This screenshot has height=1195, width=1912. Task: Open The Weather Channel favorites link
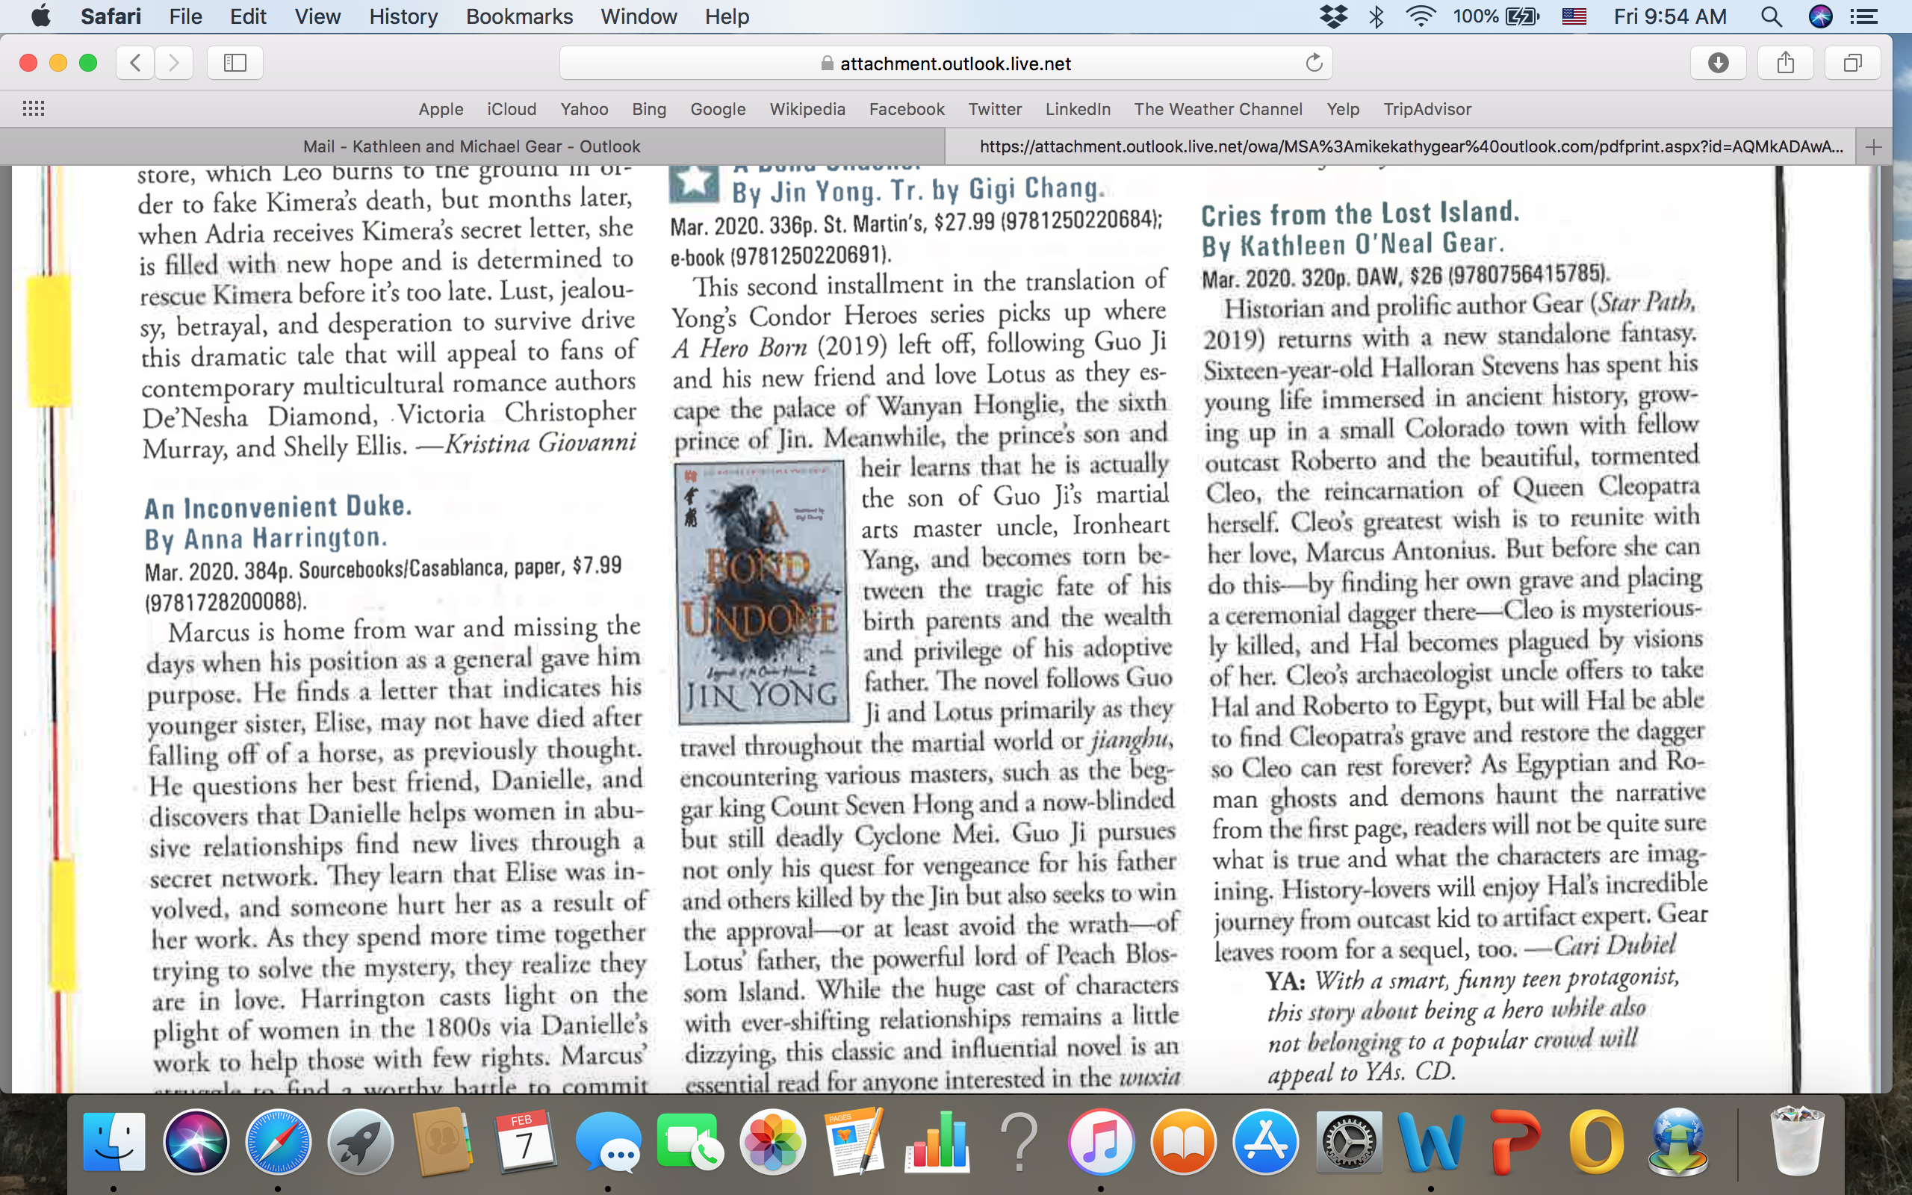(x=1217, y=109)
